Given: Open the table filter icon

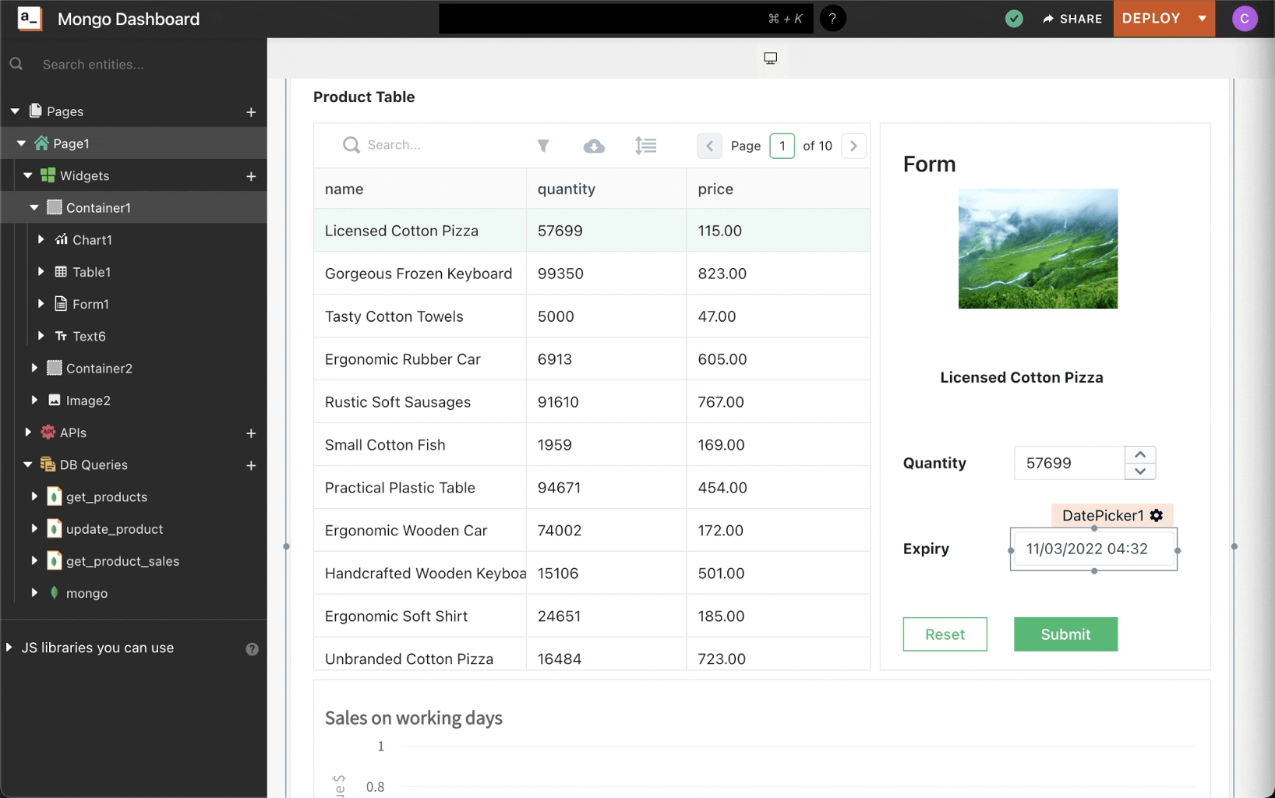Looking at the screenshot, I should tap(543, 146).
